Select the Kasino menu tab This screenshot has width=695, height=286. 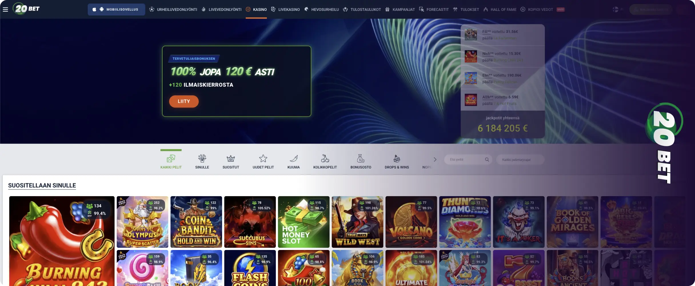click(256, 9)
